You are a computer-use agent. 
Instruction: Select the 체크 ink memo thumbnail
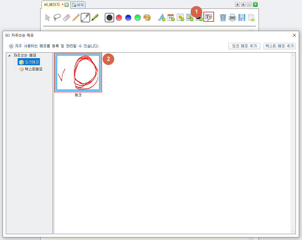point(78,73)
